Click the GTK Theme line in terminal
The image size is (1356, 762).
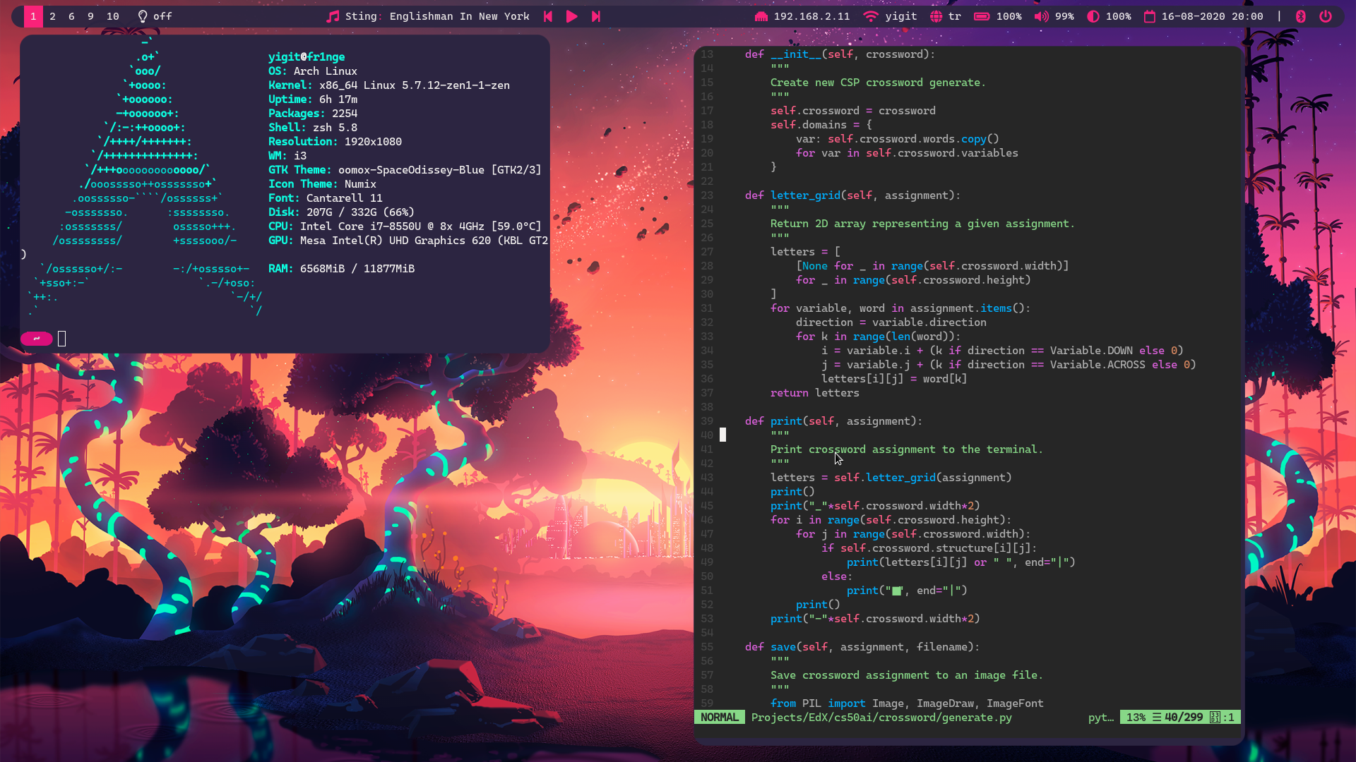405,169
